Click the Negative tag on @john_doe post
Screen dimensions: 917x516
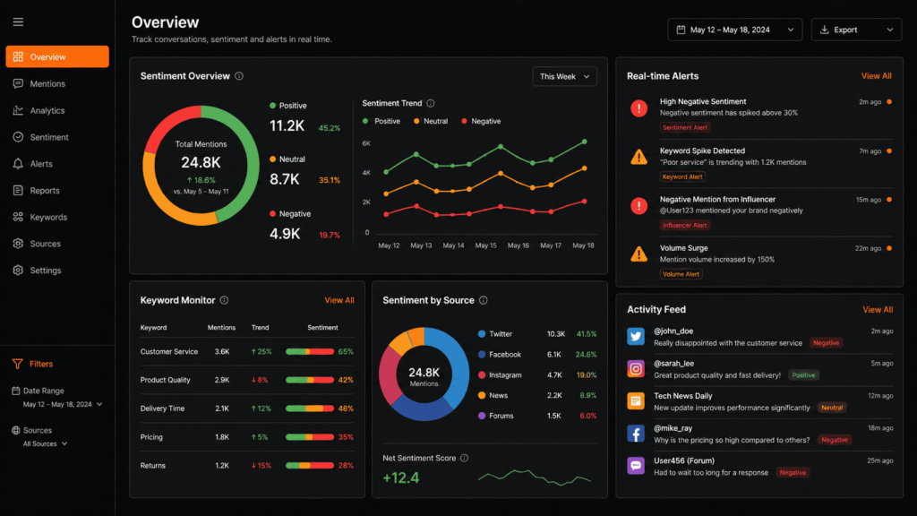tap(827, 343)
